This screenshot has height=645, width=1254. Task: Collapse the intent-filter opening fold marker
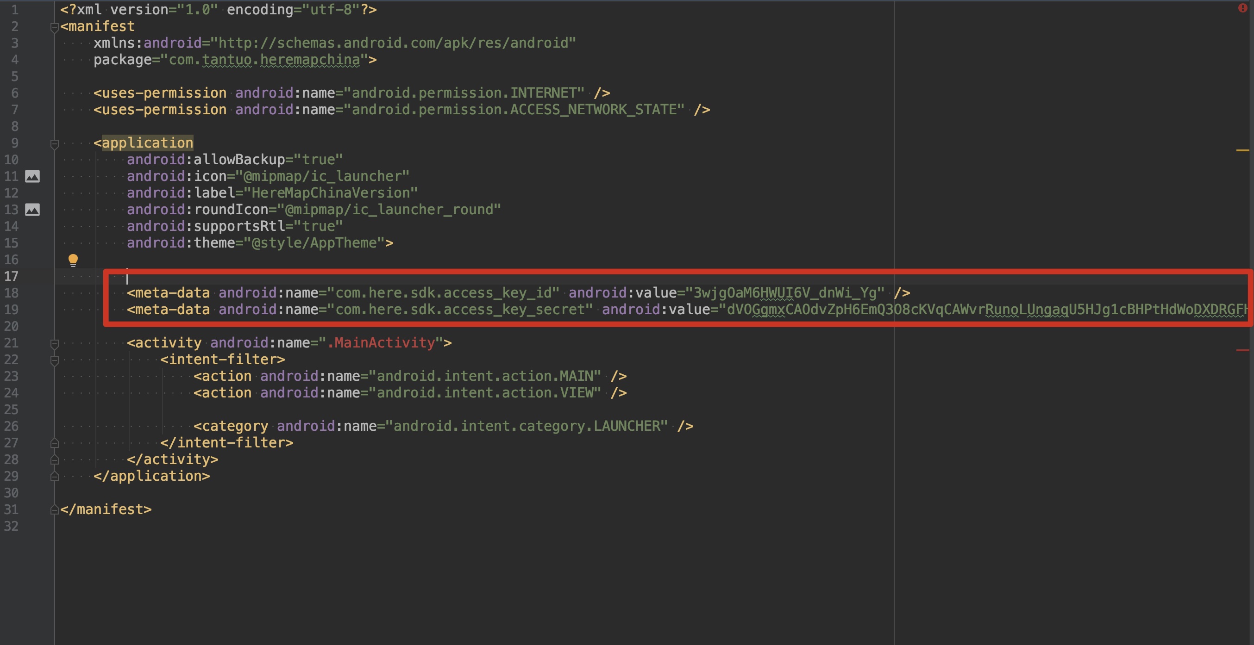pos(55,360)
